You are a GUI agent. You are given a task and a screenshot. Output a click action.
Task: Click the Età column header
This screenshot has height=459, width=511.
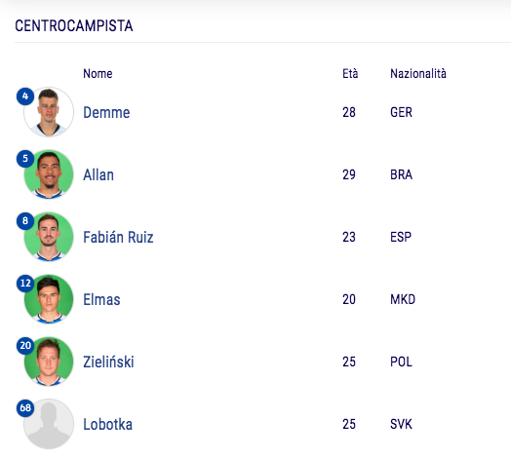pyautogui.click(x=350, y=73)
